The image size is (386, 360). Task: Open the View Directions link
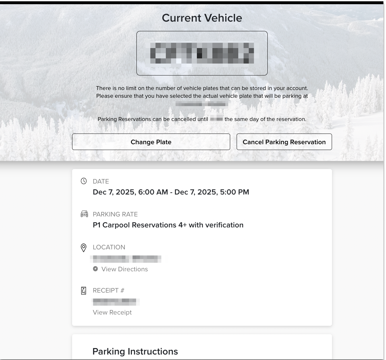pyautogui.click(x=124, y=269)
